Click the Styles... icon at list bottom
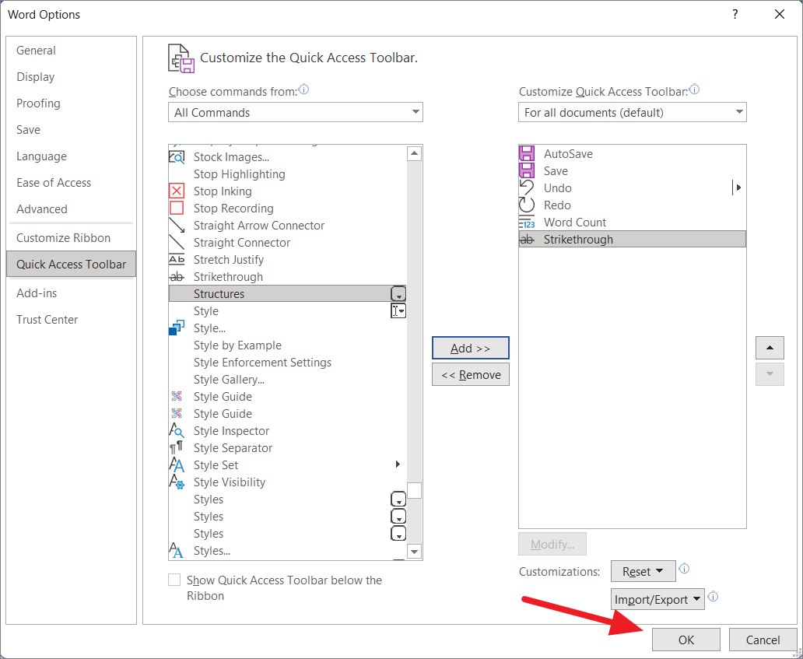The height and width of the screenshot is (659, 803). point(176,550)
